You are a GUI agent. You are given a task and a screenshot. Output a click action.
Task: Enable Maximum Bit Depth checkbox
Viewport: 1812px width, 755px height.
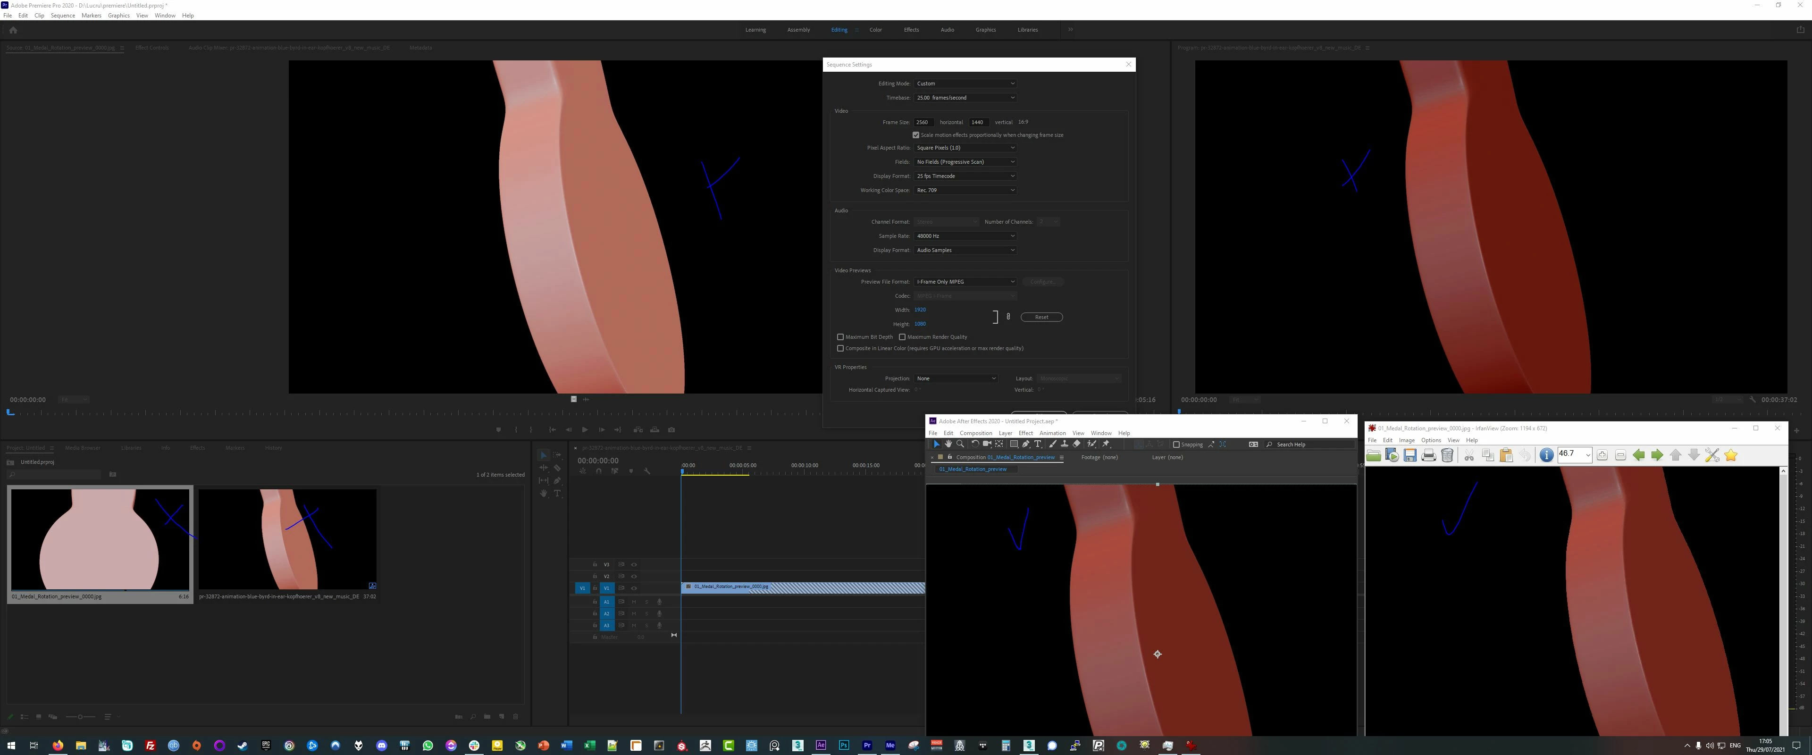[x=840, y=337]
